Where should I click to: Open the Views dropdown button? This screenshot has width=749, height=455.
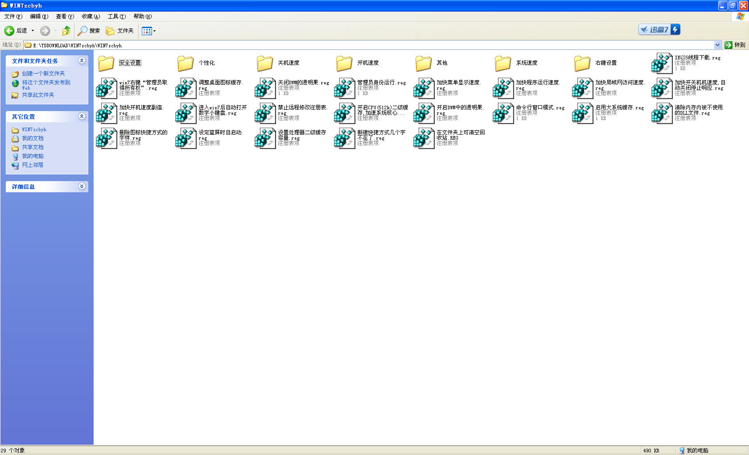pos(149,31)
